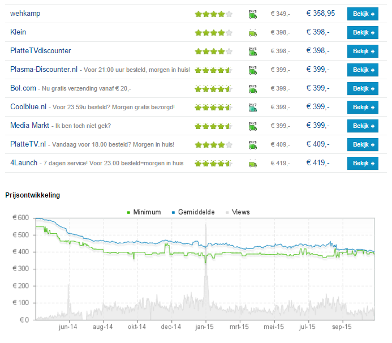Click the okt-14 label on chart axis
This screenshot has width=392, height=343.
click(137, 327)
